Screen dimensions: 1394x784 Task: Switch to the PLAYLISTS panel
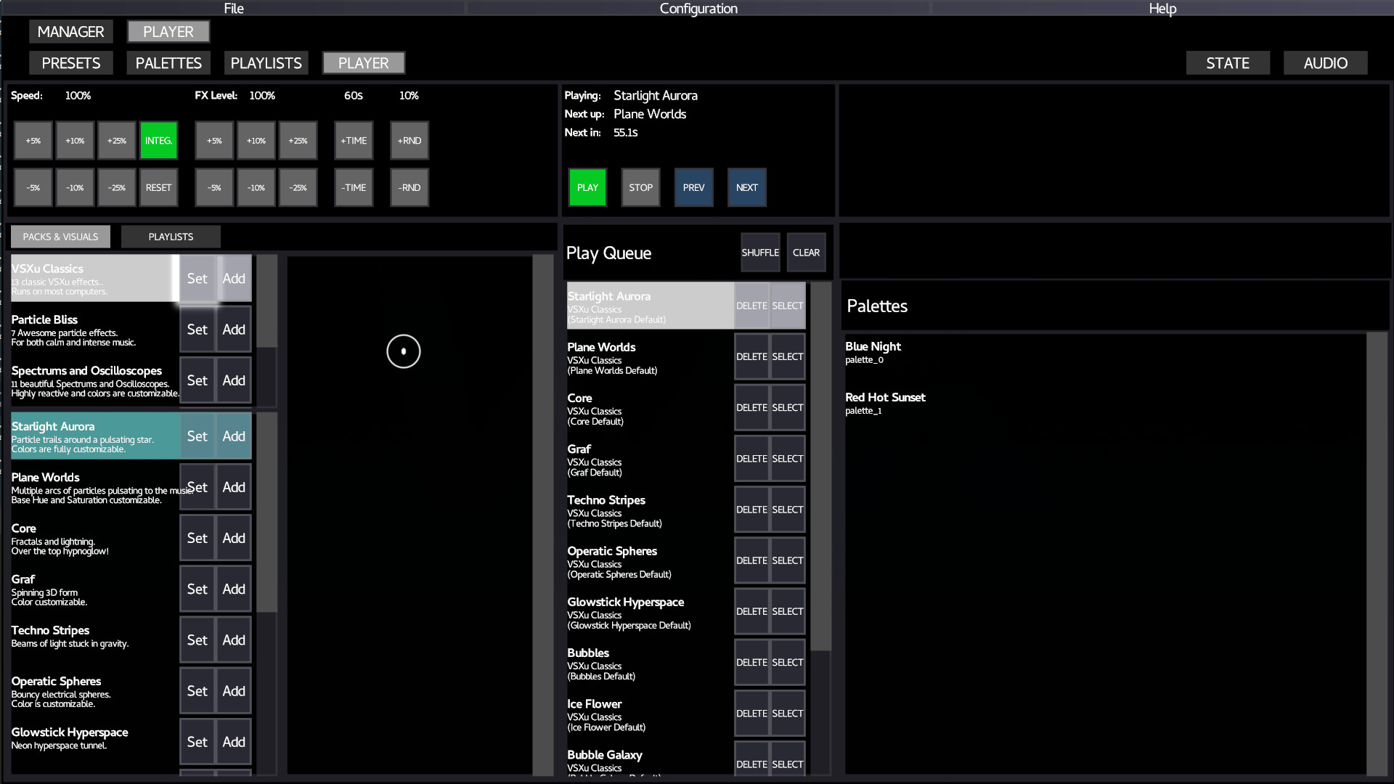point(171,236)
